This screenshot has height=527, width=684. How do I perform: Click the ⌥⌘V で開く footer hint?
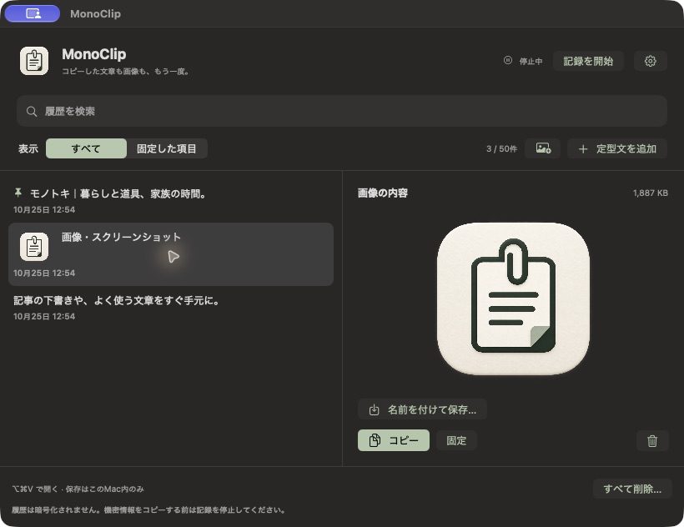[x=78, y=489]
